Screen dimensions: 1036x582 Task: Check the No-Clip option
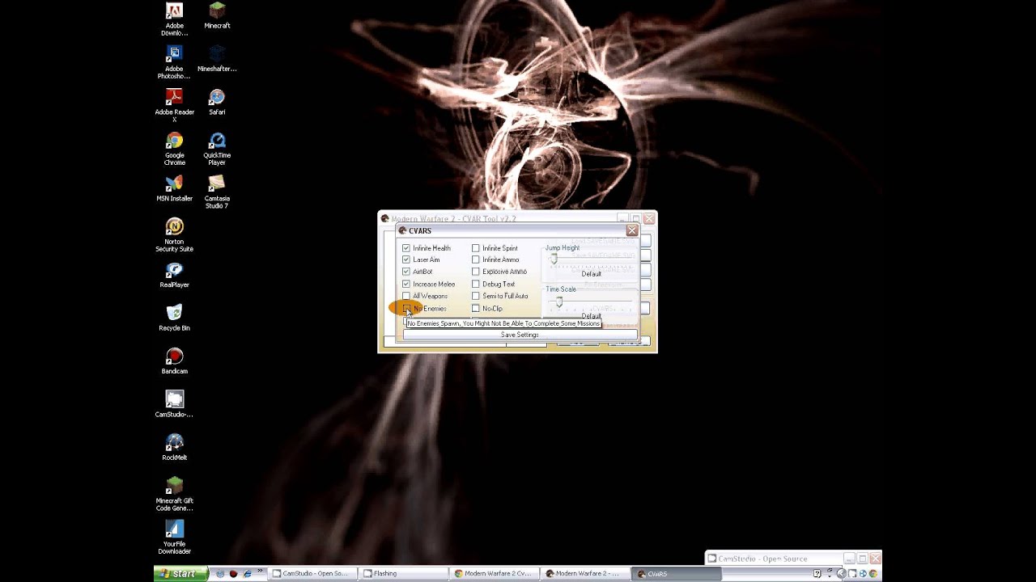pos(476,308)
